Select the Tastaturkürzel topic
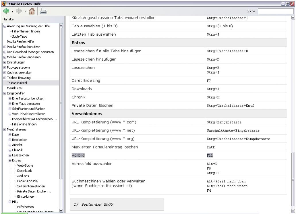Viewport: 296px width, 214px height. tap(17, 83)
